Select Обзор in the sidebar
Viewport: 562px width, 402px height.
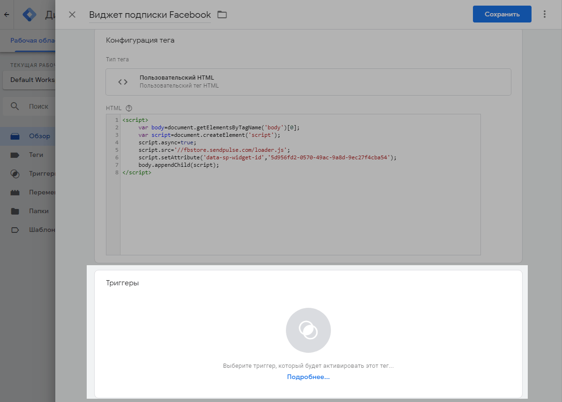coord(39,136)
